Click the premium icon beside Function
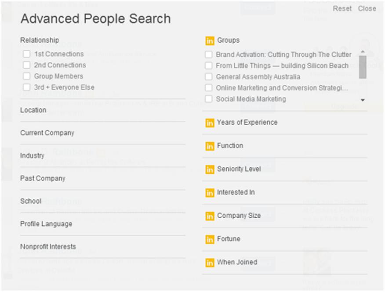 [x=210, y=146]
